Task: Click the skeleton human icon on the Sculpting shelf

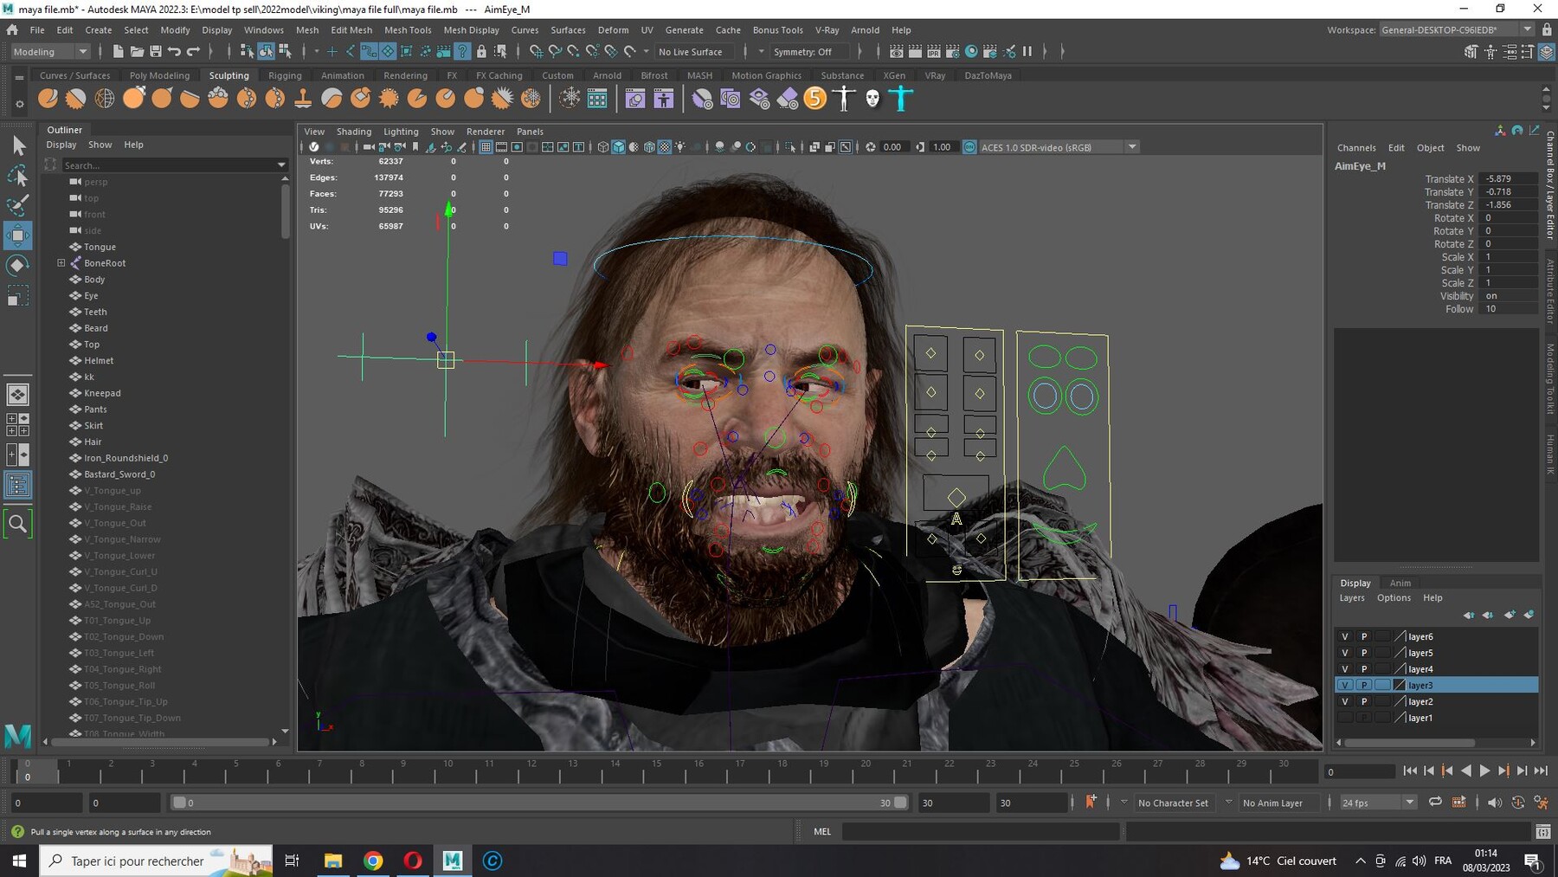Action: tap(844, 98)
